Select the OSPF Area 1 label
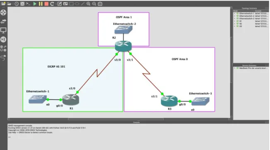 [x=124, y=17]
